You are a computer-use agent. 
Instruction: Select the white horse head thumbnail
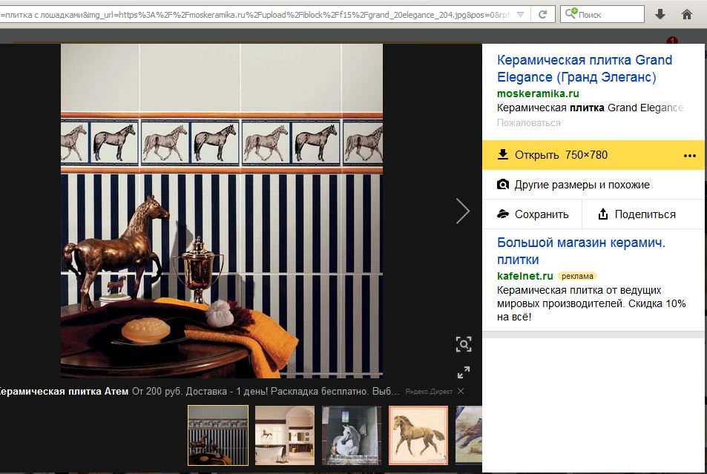point(351,435)
